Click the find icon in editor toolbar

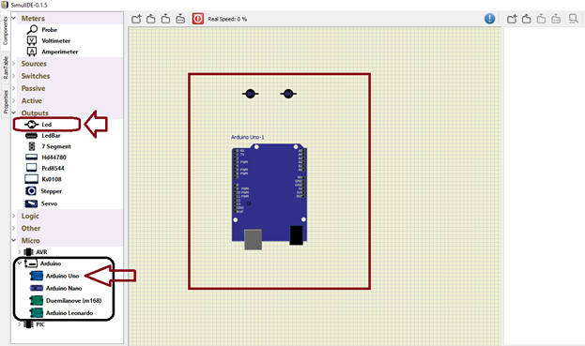point(574,19)
